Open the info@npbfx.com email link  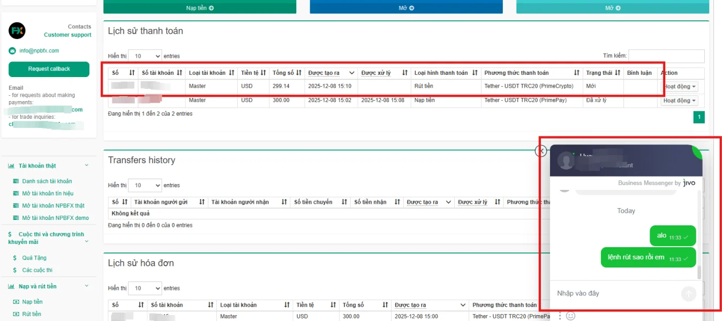39,51
